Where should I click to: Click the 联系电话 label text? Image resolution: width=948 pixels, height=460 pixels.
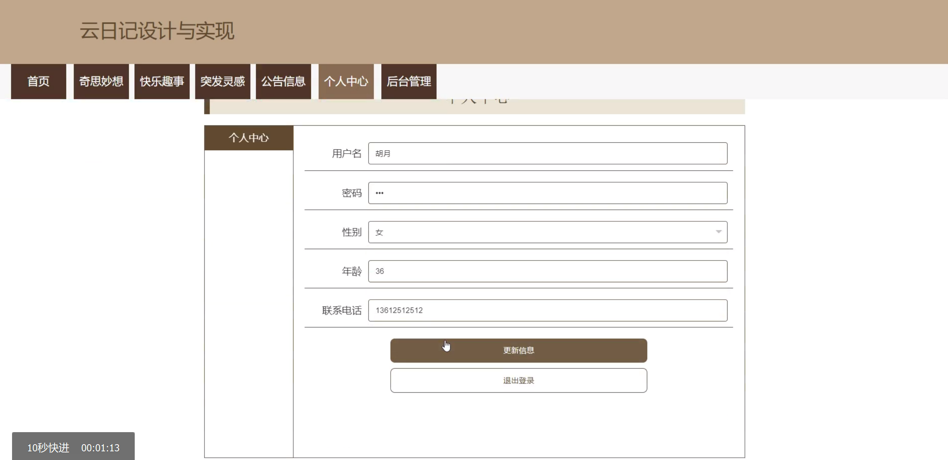341,311
